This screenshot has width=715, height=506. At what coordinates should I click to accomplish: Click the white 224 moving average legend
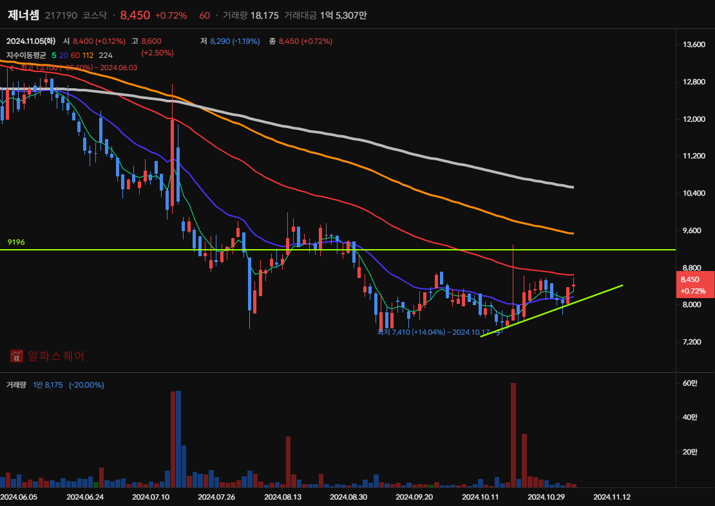tap(106, 55)
